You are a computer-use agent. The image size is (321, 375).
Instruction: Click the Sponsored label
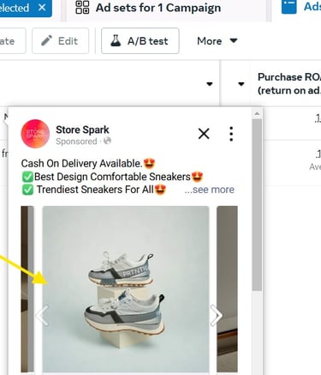click(x=76, y=141)
